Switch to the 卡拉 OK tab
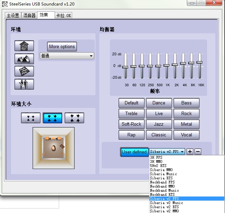Viewport: 225px width, 213px height. click(x=64, y=15)
